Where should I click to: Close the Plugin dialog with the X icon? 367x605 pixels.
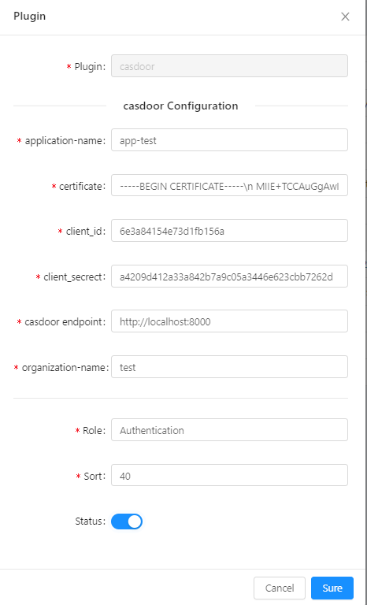tap(345, 17)
